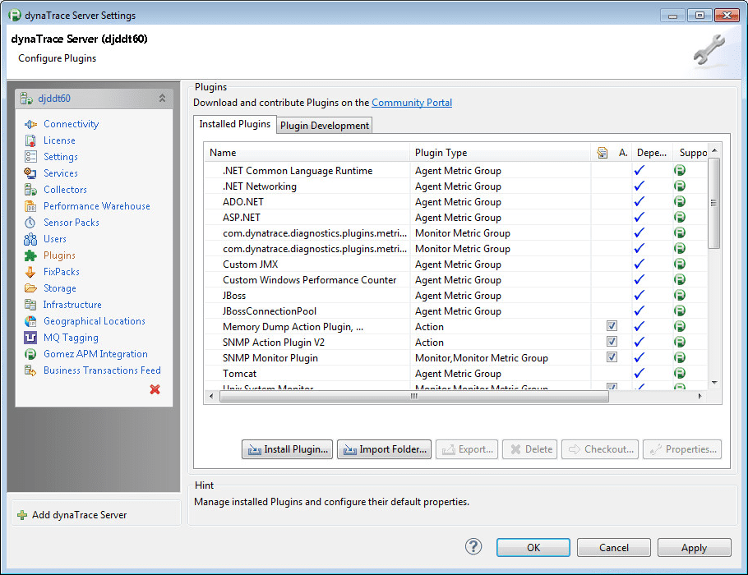
Task: Open Business Transactions Feed page
Action: click(102, 370)
